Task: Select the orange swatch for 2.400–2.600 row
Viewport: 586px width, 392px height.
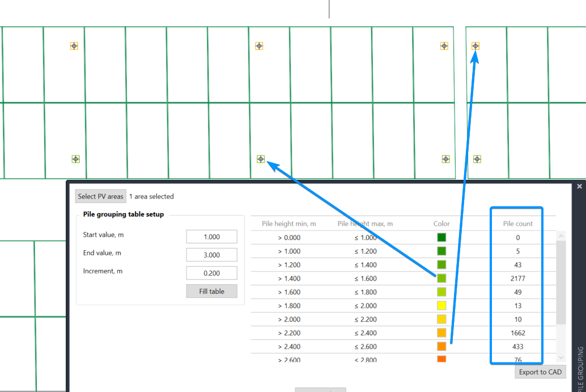Action: [x=441, y=347]
